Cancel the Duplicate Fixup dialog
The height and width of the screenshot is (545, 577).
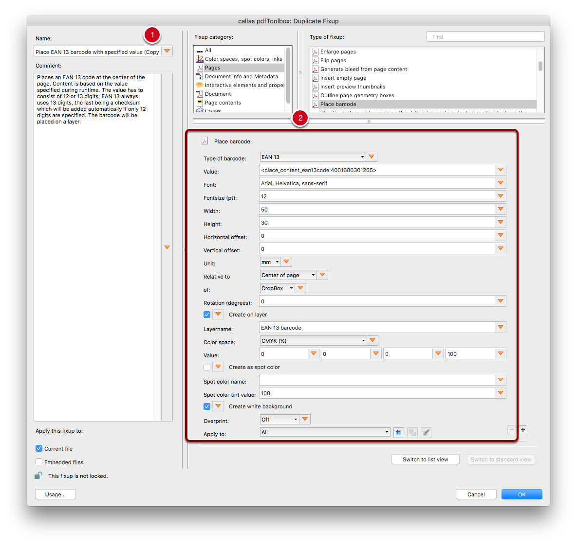click(476, 494)
